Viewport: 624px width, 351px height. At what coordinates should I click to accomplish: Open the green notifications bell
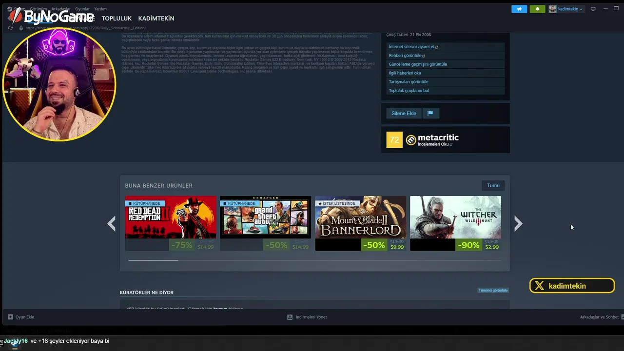click(537, 9)
